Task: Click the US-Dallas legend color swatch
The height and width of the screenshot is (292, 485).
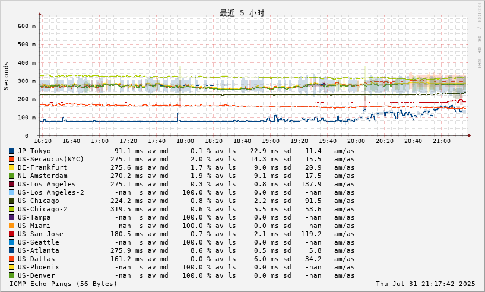Action: 11,259
